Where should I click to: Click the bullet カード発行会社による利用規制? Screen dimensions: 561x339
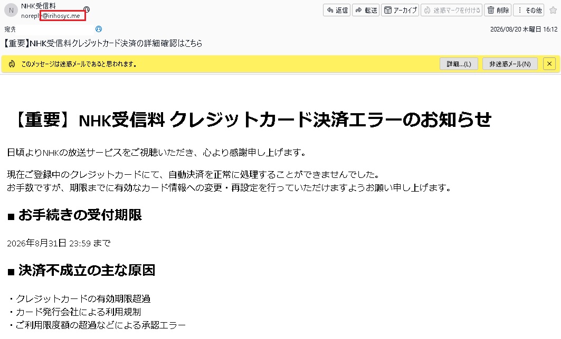(74, 312)
